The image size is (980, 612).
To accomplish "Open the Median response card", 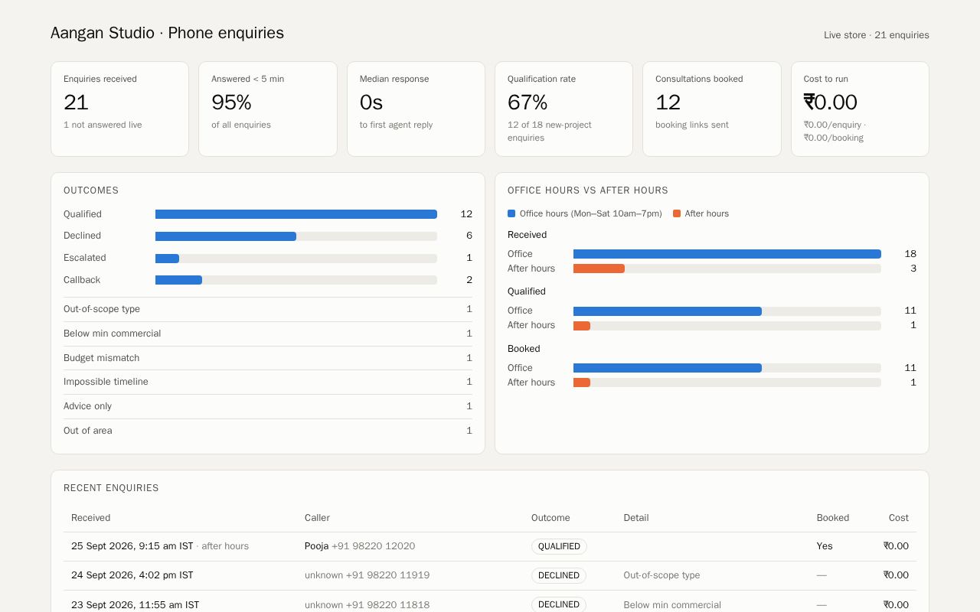I will pyautogui.click(x=416, y=109).
